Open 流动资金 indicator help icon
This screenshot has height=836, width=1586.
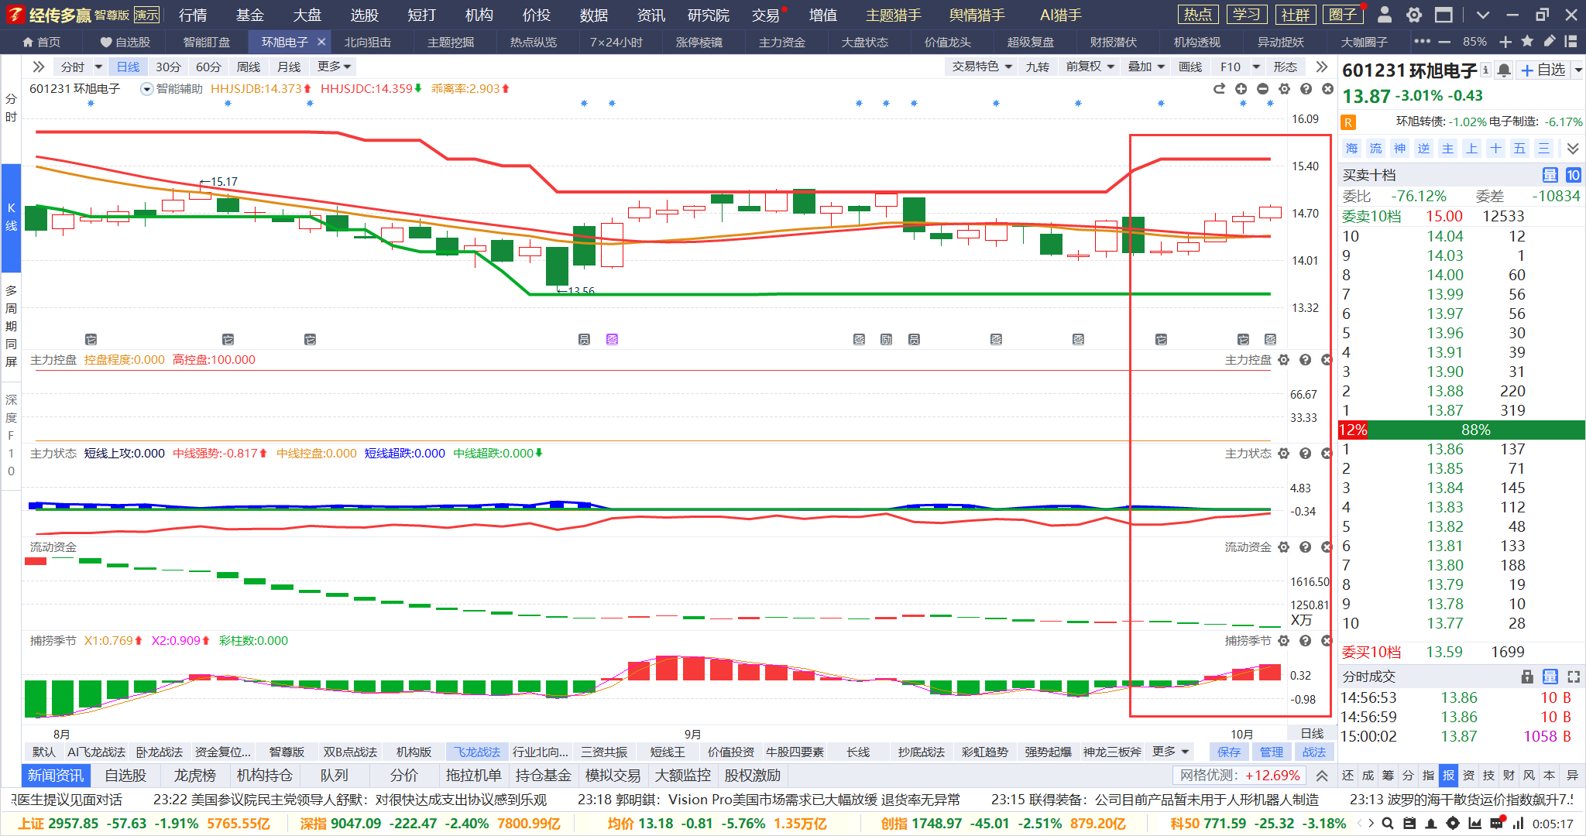(1306, 547)
